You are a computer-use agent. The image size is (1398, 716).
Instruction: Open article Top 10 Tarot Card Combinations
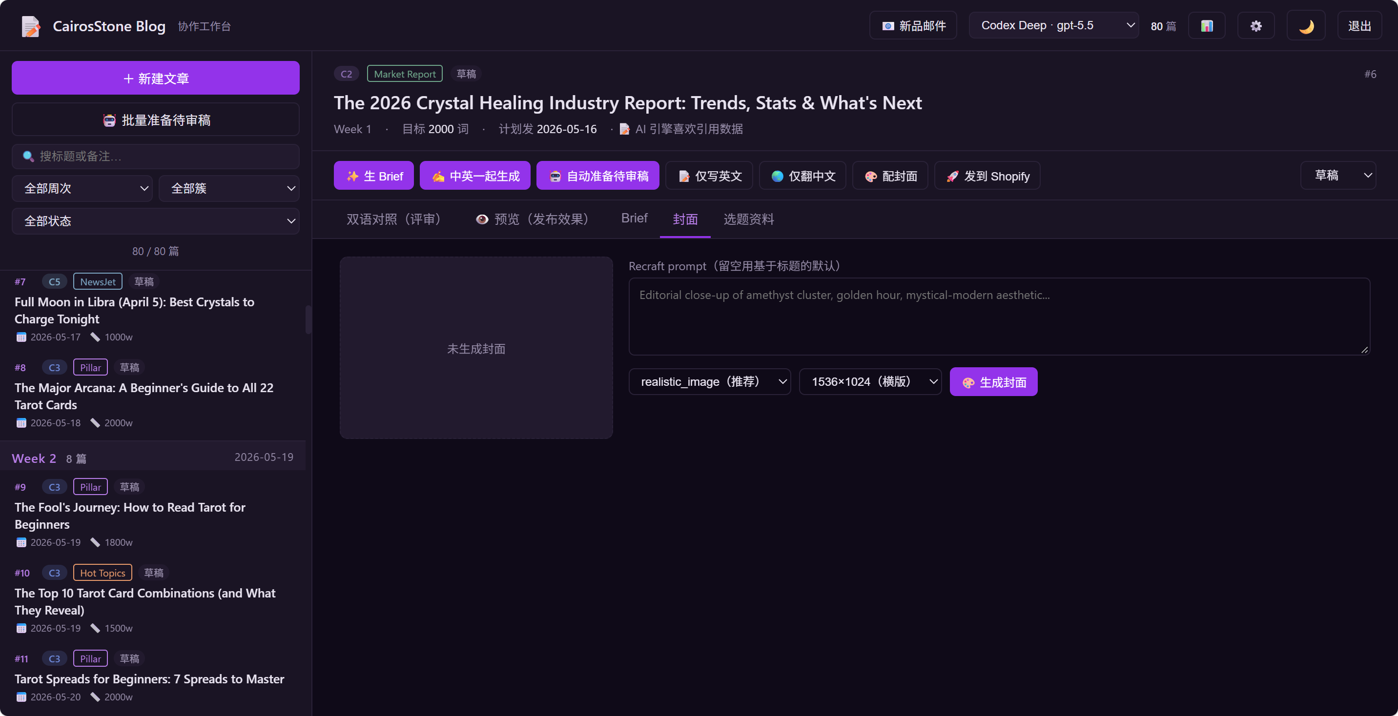tap(152, 600)
